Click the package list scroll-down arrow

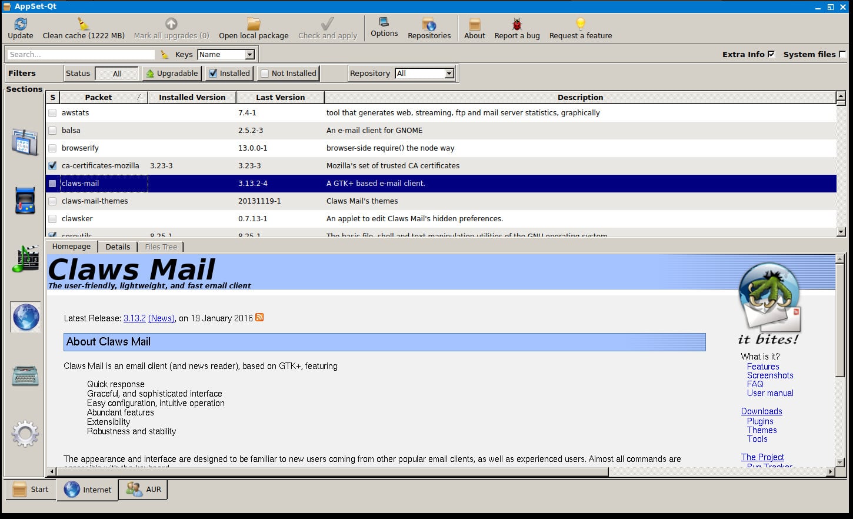(841, 232)
